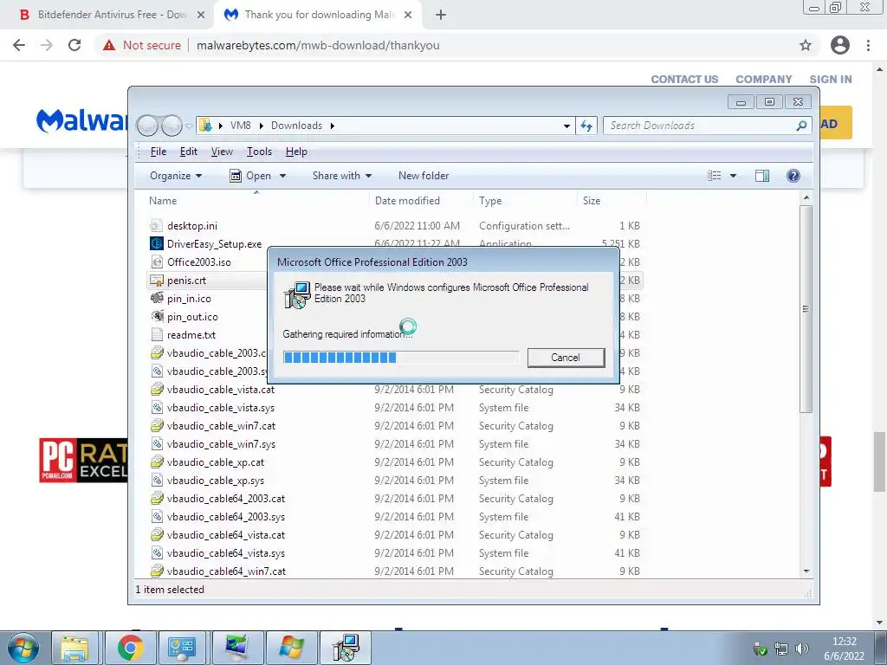Select vbaudio_cable64_win7.cat file row
This screenshot has width=887, height=665.
[x=395, y=571]
